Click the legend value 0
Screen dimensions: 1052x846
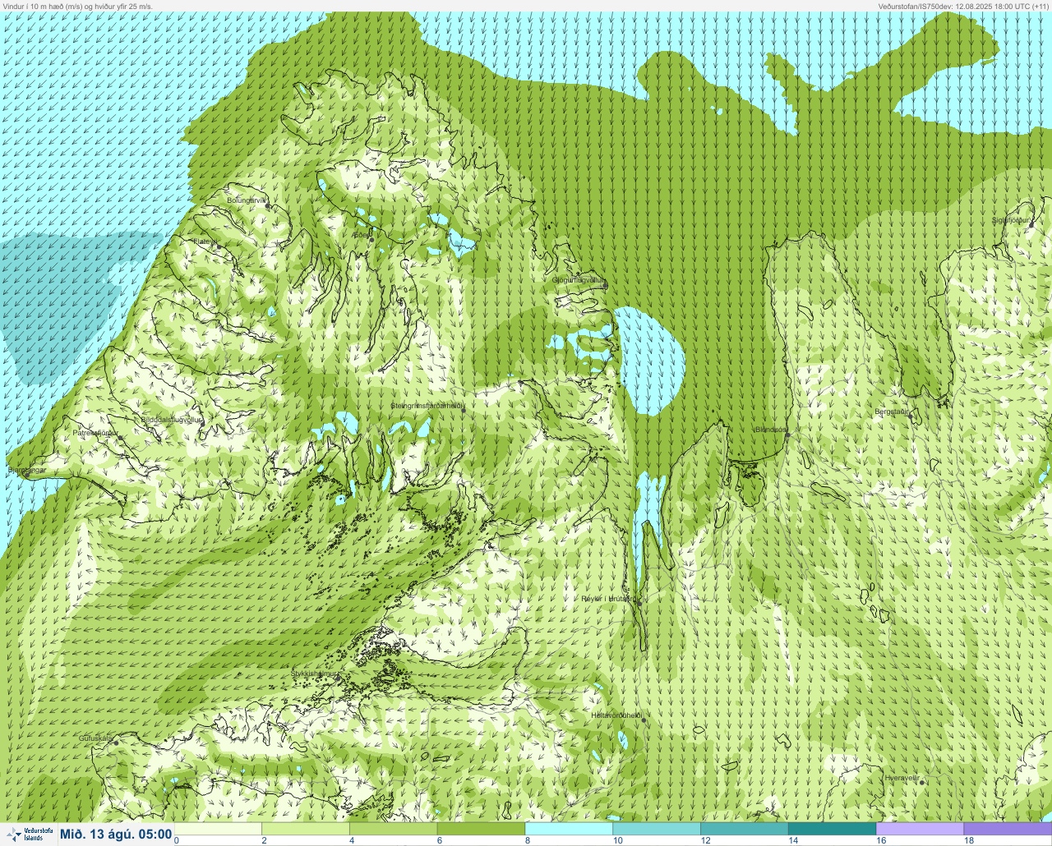tap(177, 840)
